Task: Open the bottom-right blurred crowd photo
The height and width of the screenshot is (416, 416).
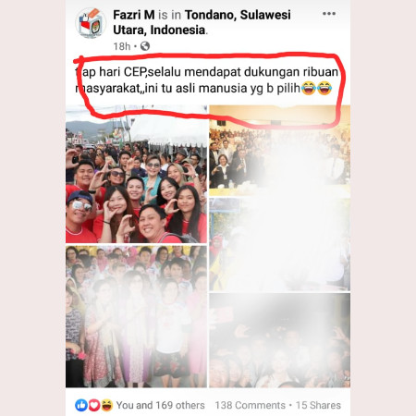Action: pos(280,340)
